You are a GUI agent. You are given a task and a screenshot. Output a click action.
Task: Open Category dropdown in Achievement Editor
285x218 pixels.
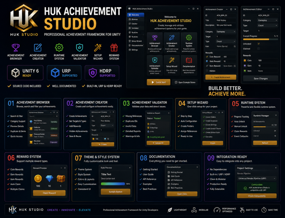click(268, 21)
